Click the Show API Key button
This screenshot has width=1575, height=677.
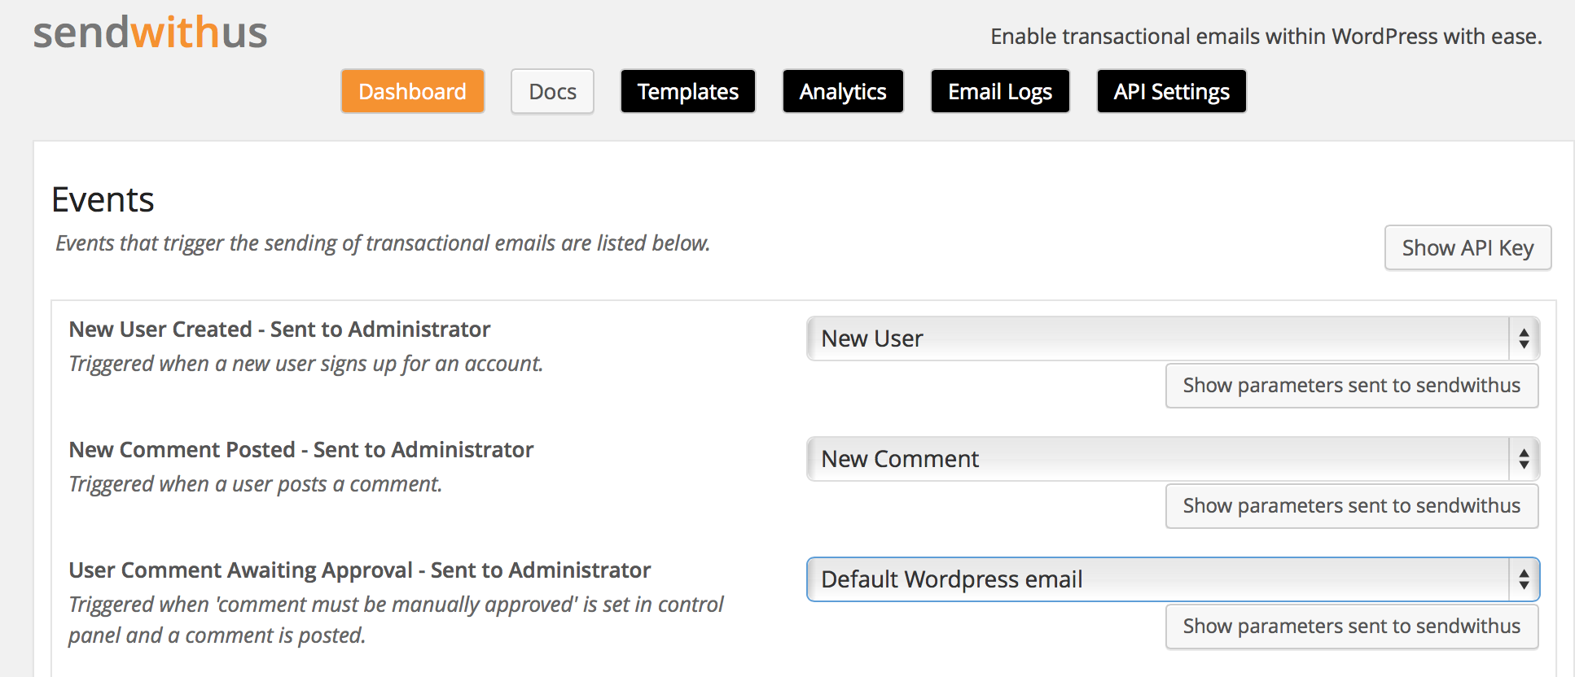point(1468,247)
